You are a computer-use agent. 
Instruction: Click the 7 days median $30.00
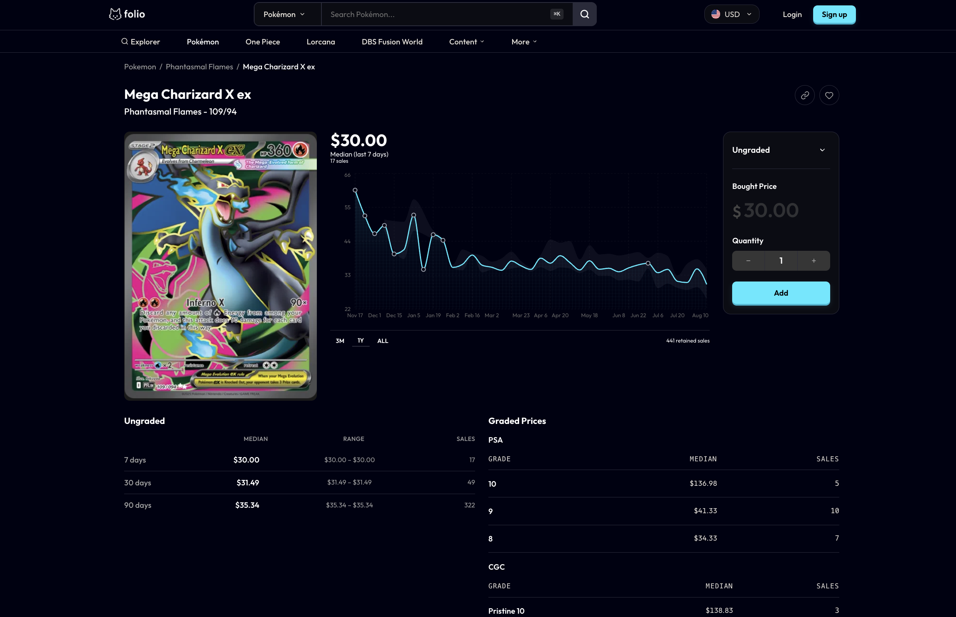pos(246,460)
